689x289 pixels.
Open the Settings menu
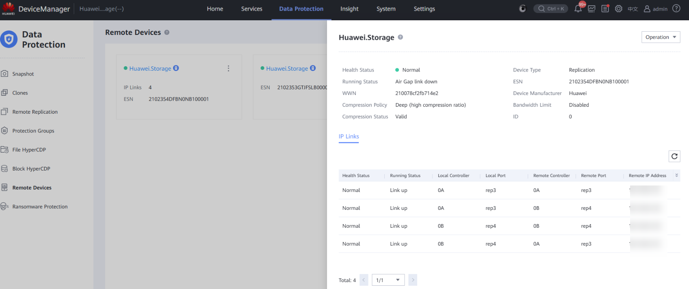[x=425, y=9]
